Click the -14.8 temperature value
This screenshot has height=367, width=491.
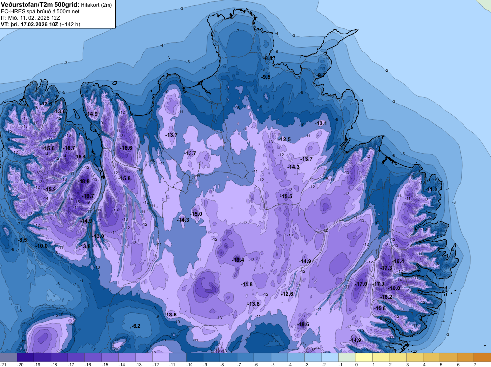(x=246, y=284)
